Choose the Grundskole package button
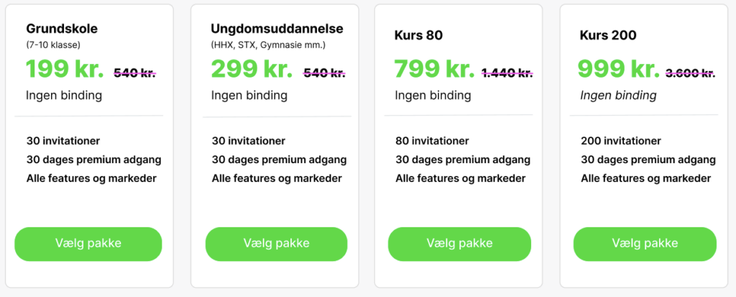 tap(88, 244)
